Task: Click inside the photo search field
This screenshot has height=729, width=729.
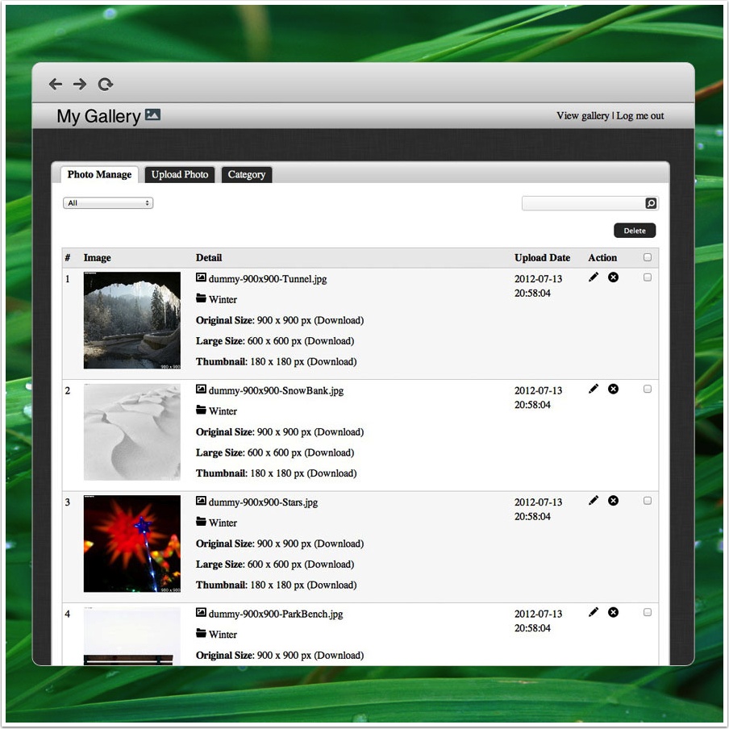Action: point(583,203)
